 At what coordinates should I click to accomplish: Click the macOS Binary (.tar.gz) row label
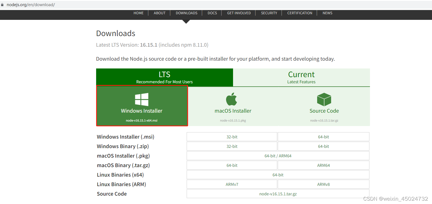tap(123, 165)
